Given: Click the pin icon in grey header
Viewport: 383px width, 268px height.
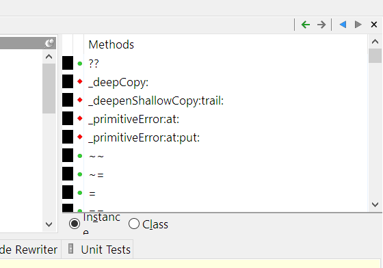Looking at the screenshot, I should (49, 43).
